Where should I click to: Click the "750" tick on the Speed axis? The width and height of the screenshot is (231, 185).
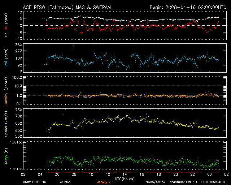(19, 110)
